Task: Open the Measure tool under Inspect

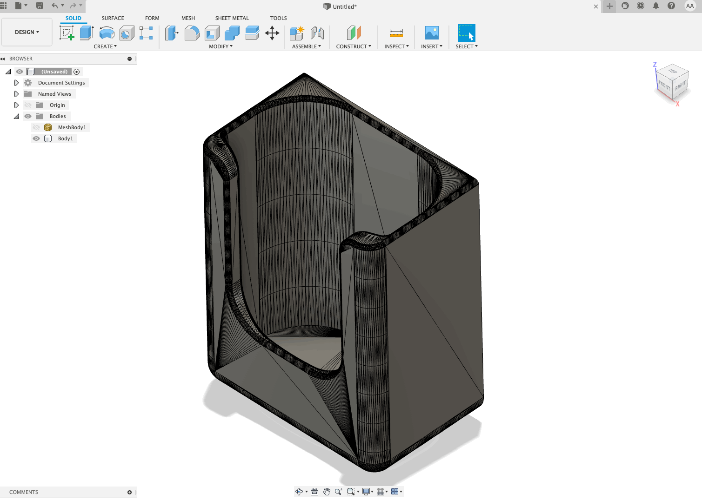Action: click(x=396, y=33)
